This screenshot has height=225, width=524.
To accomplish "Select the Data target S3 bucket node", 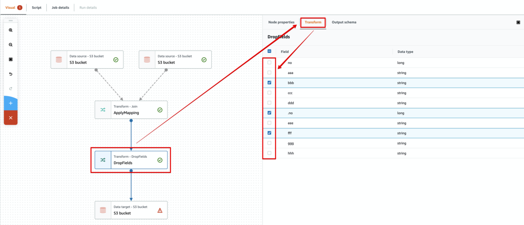I will click(131, 210).
